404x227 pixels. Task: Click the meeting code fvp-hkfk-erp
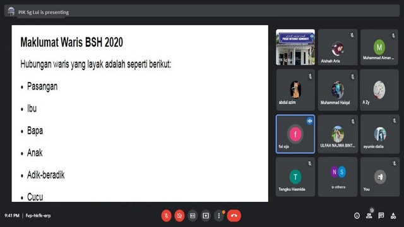(x=38, y=216)
